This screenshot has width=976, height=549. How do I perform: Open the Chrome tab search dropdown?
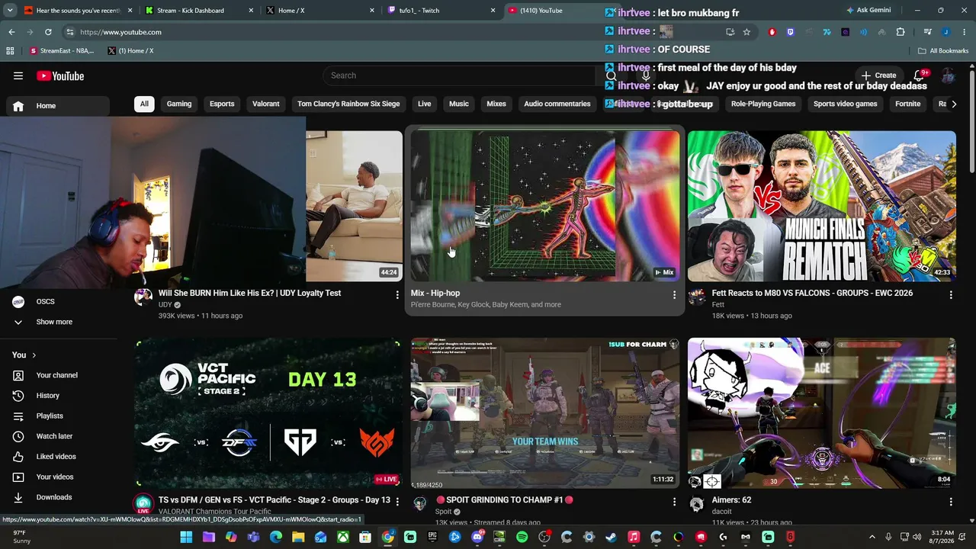pos(10,11)
